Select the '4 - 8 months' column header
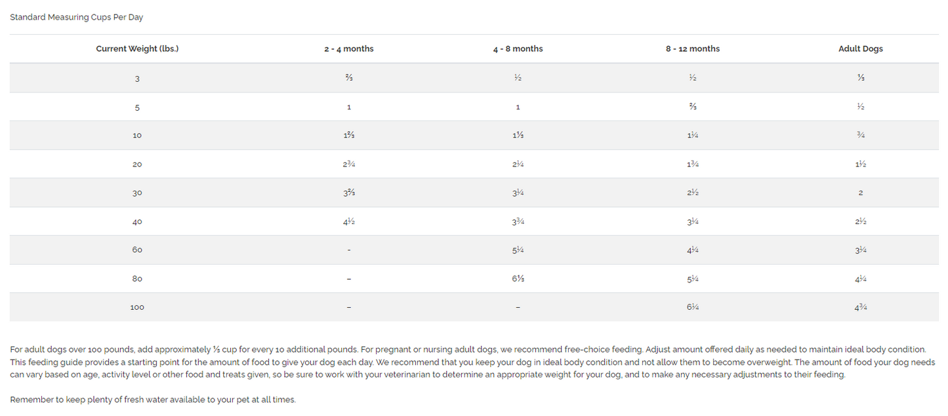This screenshot has height=416, width=948. (x=518, y=49)
